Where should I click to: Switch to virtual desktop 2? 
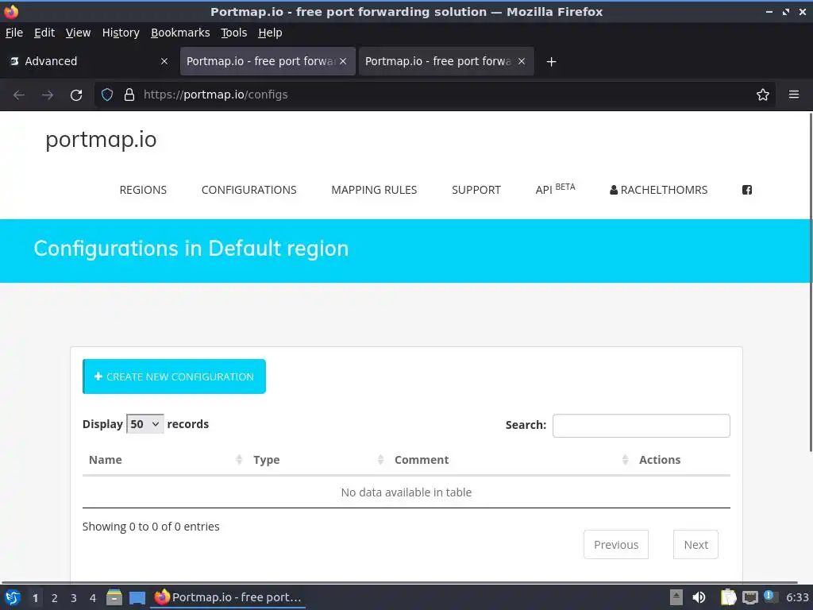click(55, 598)
